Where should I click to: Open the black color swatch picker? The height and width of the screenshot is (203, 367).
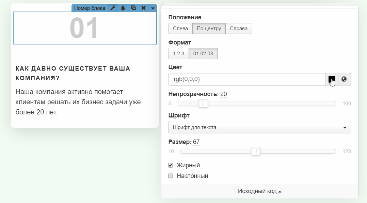click(332, 79)
